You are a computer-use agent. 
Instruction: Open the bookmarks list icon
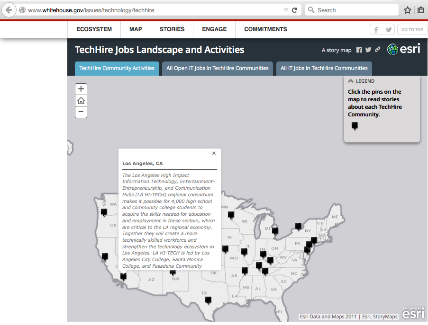421,10
